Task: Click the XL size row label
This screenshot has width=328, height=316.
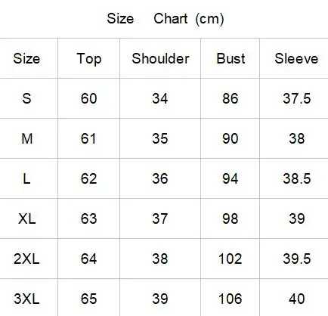Action: tap(26, 218)
